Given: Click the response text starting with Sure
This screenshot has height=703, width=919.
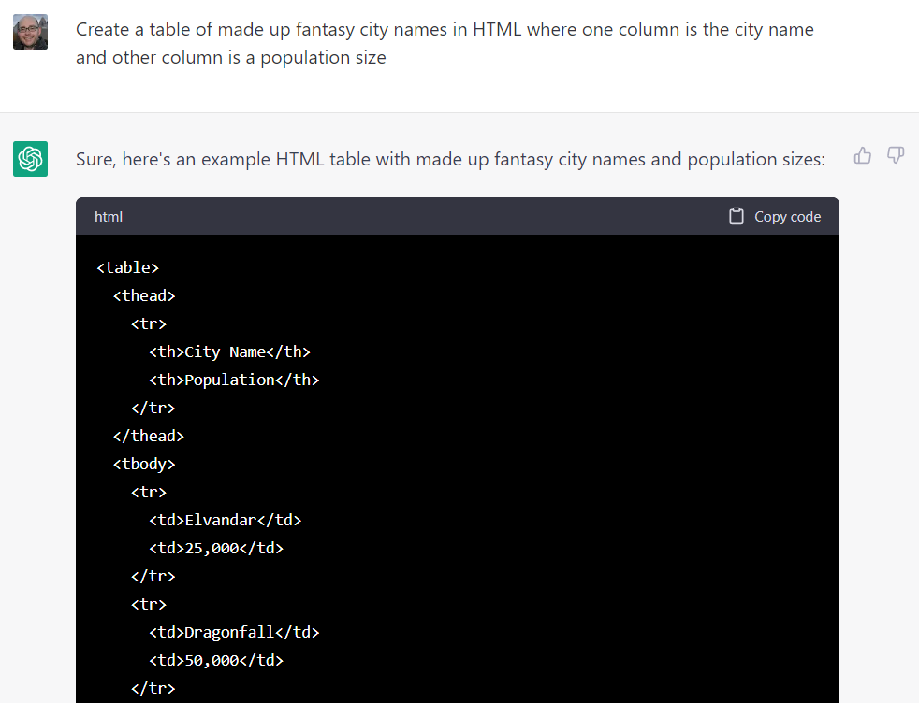Looking at the screenshot, I should pyautogui.click(x=450, y=160).
